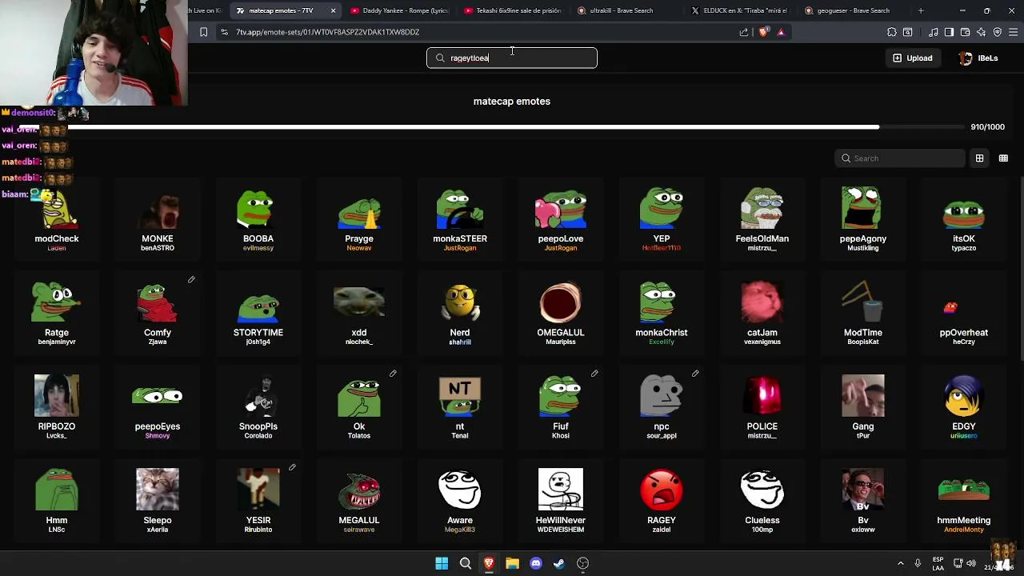
Task: Open Steam from the taskbar
Action: pos(559,563)
